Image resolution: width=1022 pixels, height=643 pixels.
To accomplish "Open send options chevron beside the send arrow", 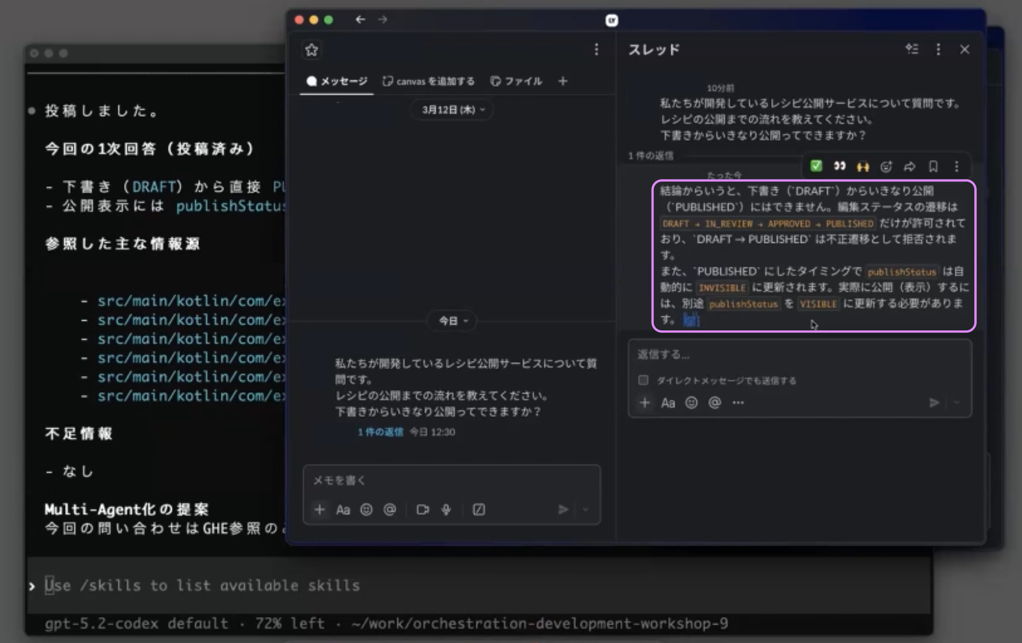I will pyautogui.click(x=956, y=403).
